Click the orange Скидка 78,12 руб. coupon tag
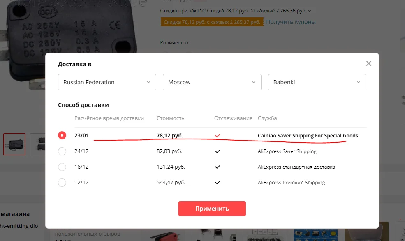 click(x=211, y=22)
